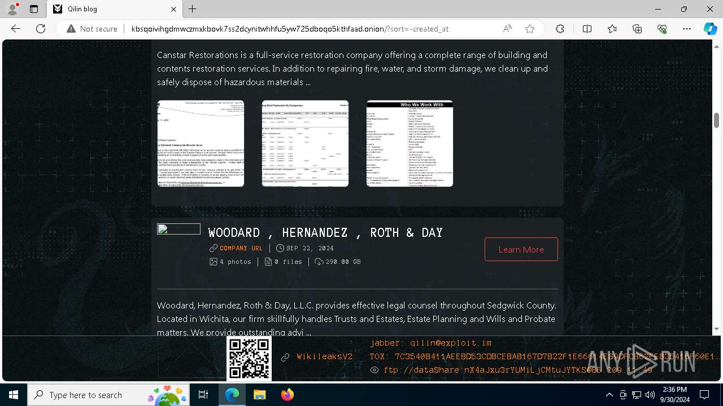Viewport: 723px width, 406px height.
Task: Open the Who We Work With thumbnail
Action: pos(410,143)
